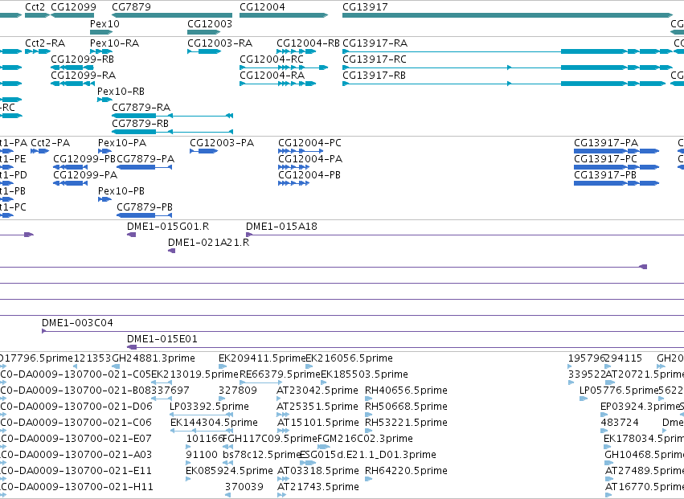Click the CG7879-RB transcript label
The width and height of the screenshot is (684, 499).
coord(141,124)
